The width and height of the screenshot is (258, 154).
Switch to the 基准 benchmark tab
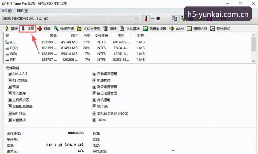click(x=11, y=29)
